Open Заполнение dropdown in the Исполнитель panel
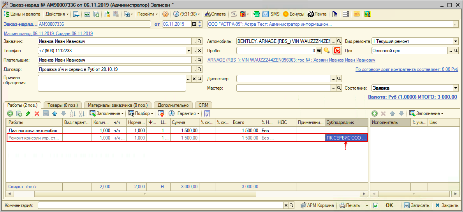463x212 pixels. click(x=426, y=113)
